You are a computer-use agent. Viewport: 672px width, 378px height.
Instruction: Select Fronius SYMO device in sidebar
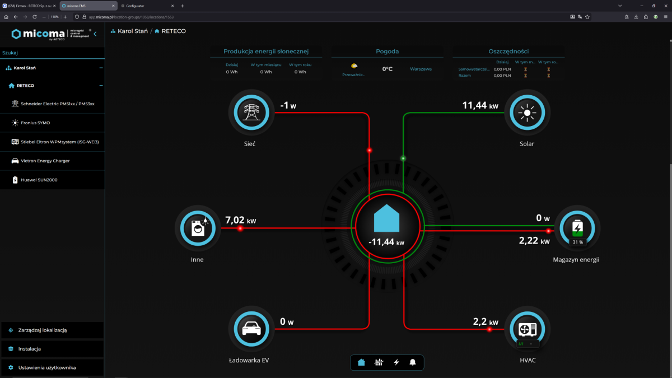(37, 123)
